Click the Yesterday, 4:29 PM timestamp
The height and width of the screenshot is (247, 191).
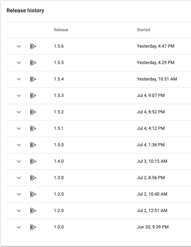coord(156,63)
